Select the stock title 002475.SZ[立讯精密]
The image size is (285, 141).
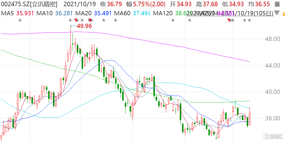coord(29,4)
